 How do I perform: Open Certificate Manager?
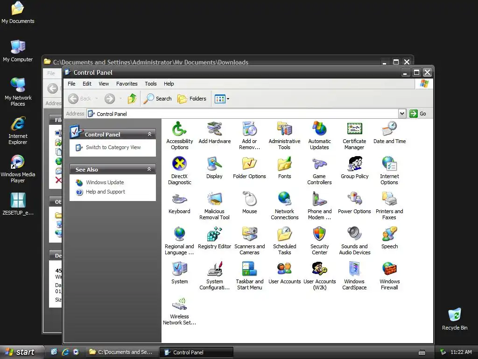pos(354,136)
